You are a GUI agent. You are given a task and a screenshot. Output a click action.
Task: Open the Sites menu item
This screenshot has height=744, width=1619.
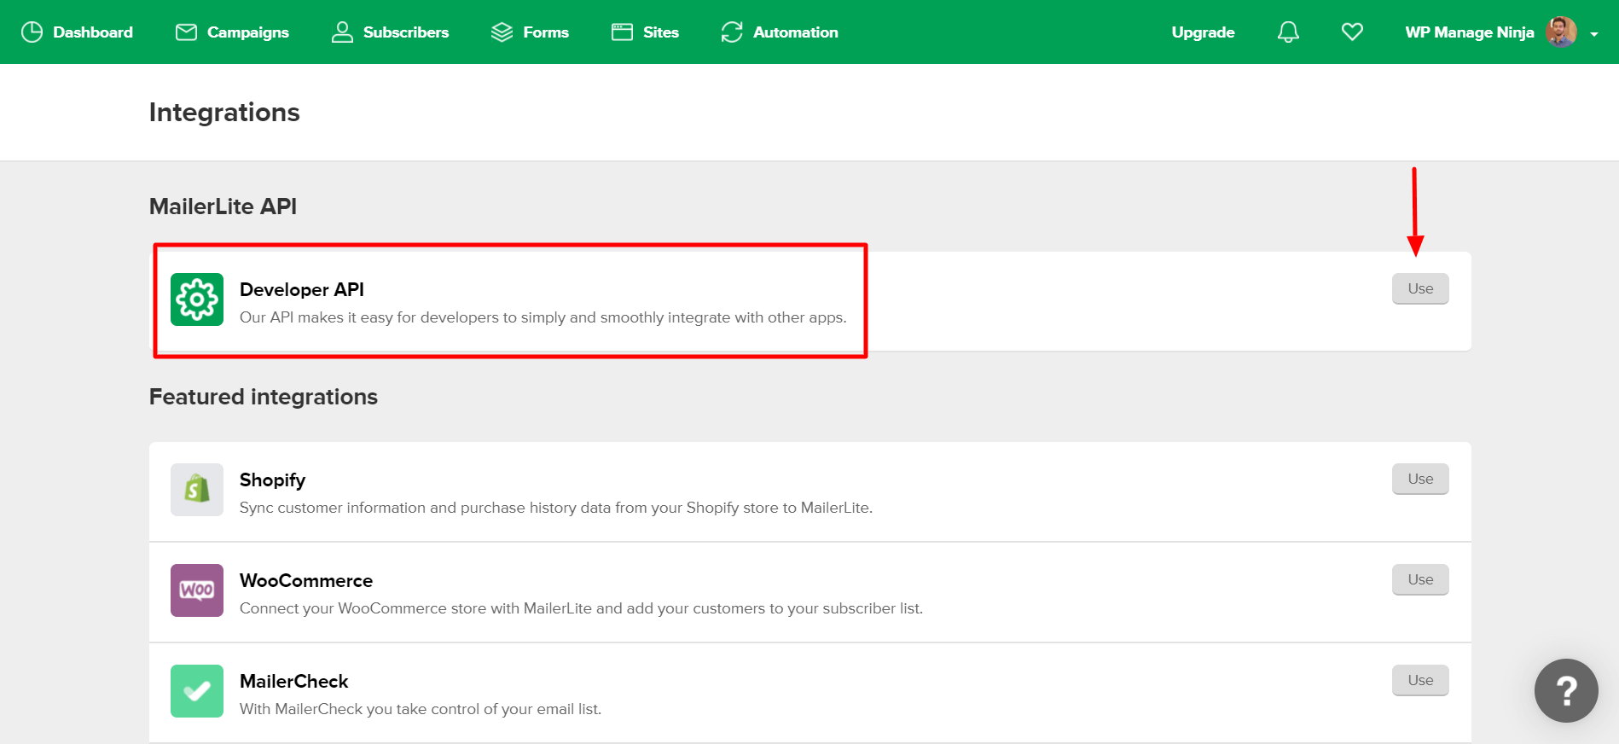[x=646, y=32]
